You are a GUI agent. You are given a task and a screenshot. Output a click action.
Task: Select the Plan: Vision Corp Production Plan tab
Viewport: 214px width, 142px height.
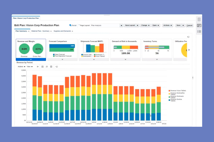click(x=26, y=18)
